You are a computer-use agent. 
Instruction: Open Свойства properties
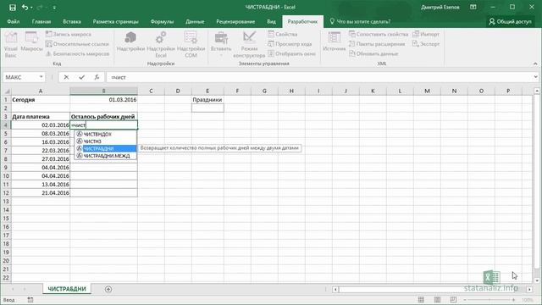click(282, 34)
